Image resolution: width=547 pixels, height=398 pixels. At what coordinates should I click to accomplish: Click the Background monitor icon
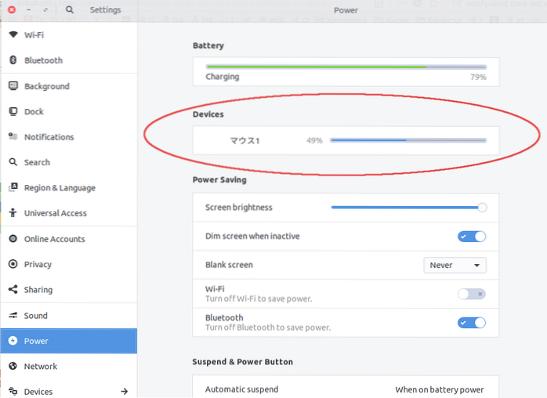[13, 86]
